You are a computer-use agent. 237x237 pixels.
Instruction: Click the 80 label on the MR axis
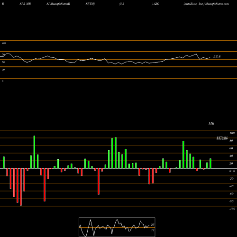tap(231, 141)
